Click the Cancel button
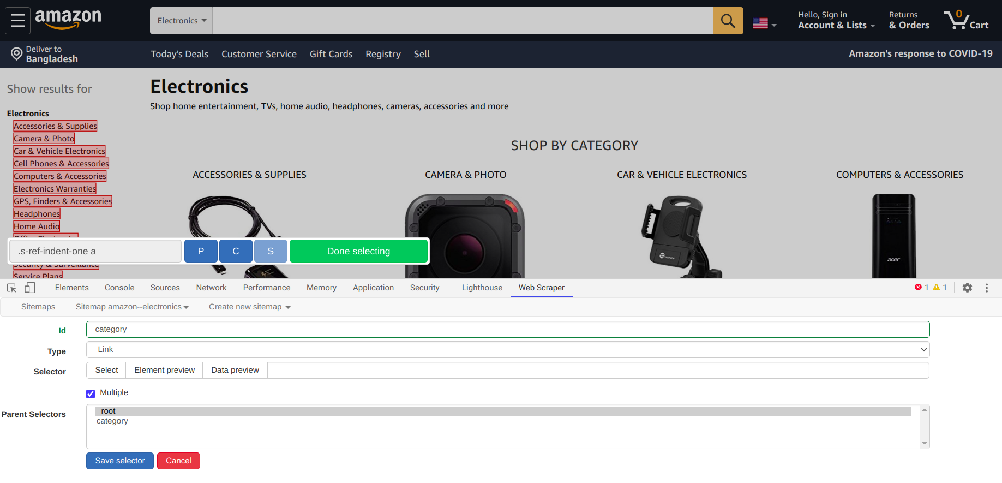1002x483 pixels. (178, 461)
